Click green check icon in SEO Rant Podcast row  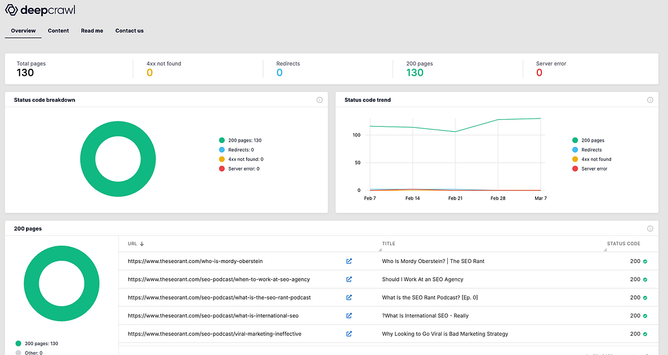tap(645, 298)
